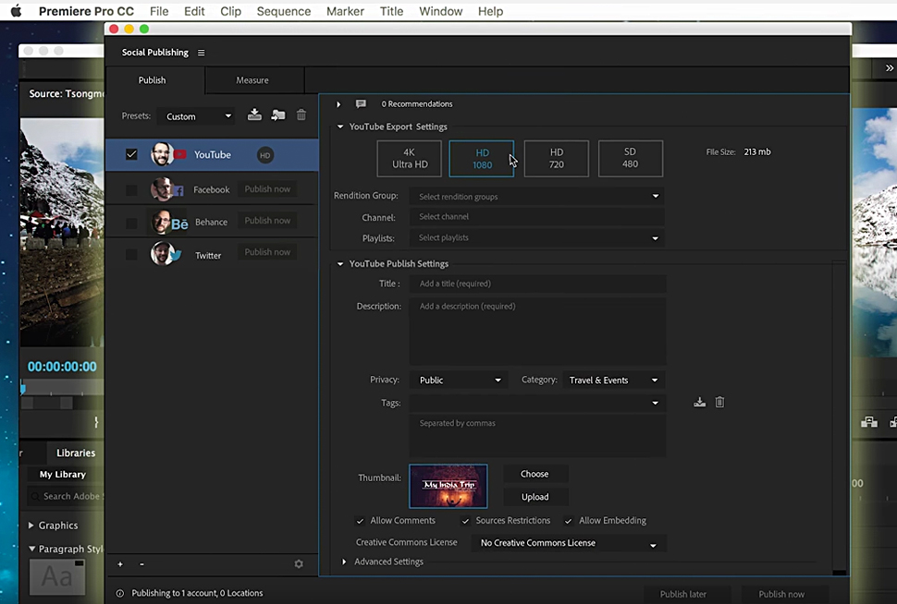The width and height of the screenshot is (897, 604).
Task: Click the info icon in status bar
Action: pyautogui.click(x=120, y=593)
